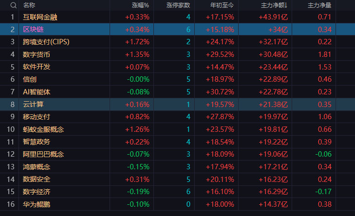Click the 主力净量 column header
This screenshot has width=355, height=216.
319,5
